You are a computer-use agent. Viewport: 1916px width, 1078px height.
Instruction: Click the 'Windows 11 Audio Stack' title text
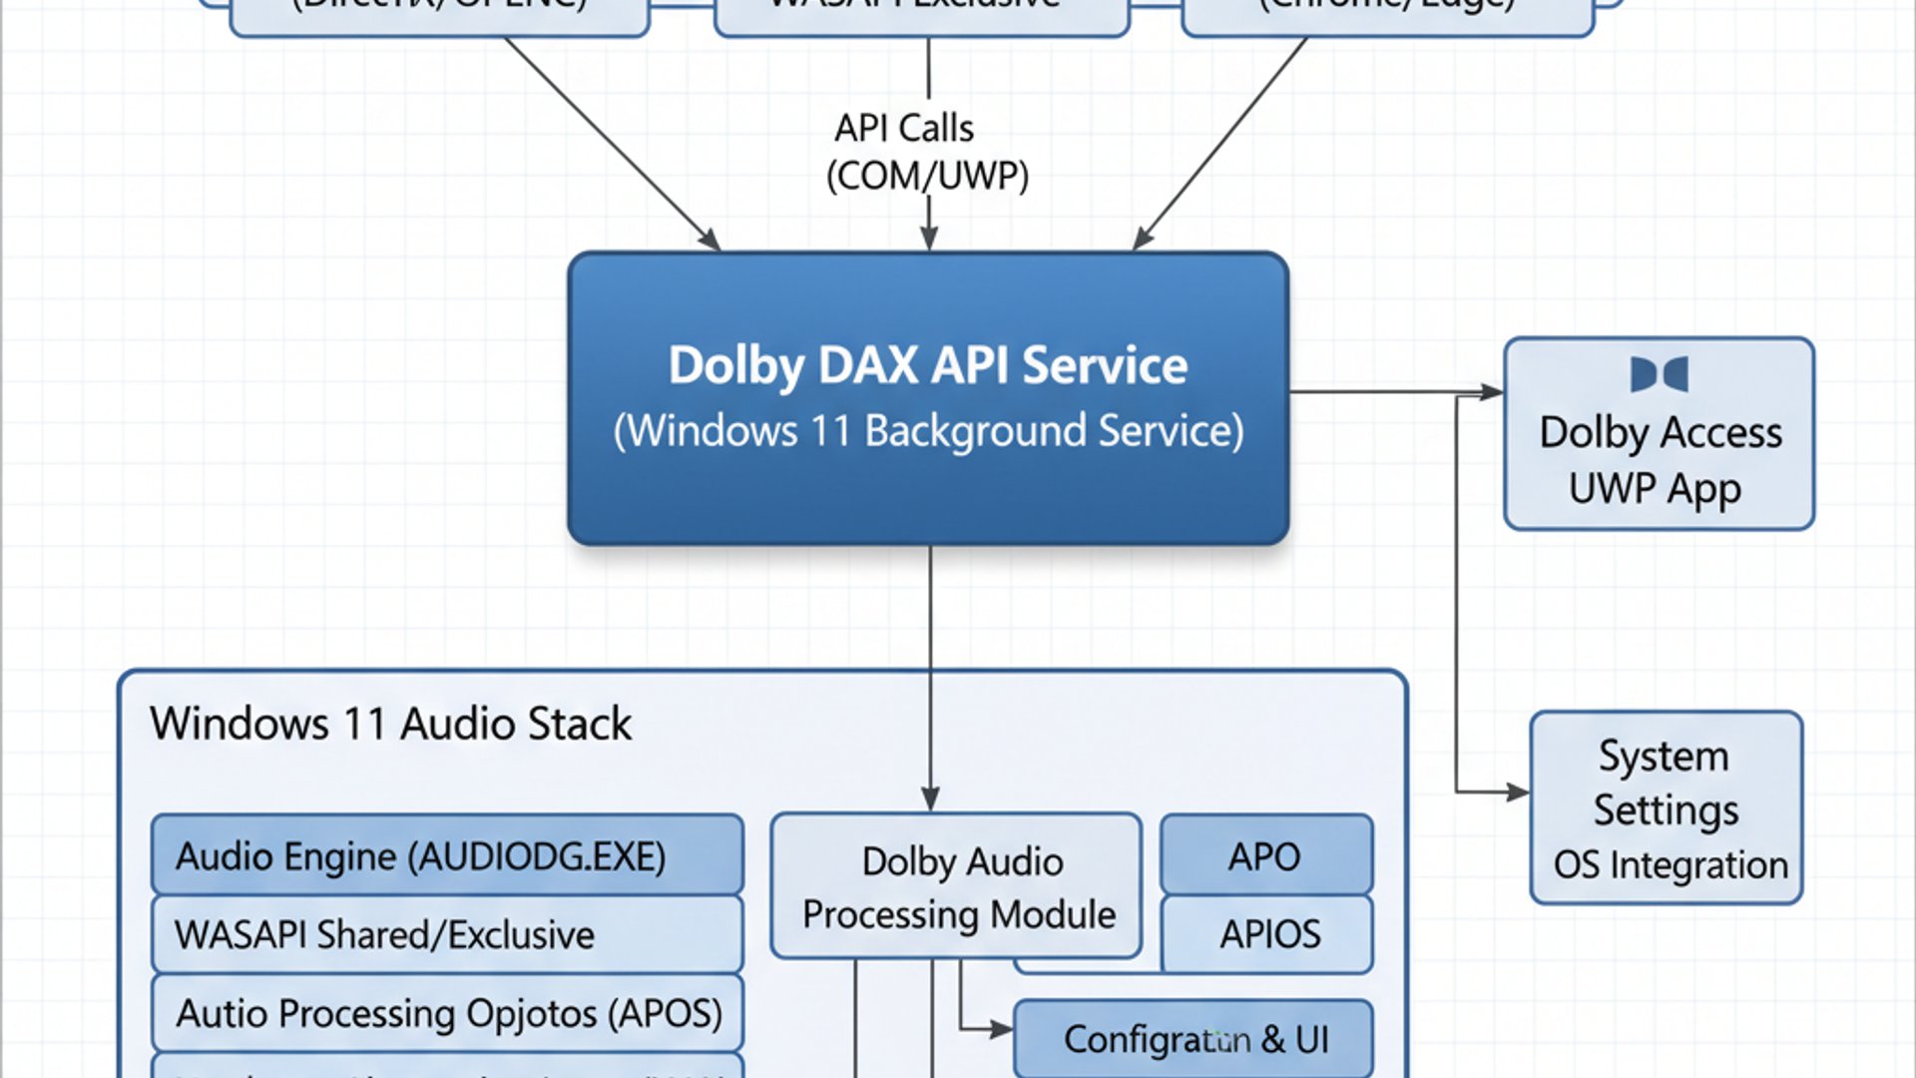390,724
